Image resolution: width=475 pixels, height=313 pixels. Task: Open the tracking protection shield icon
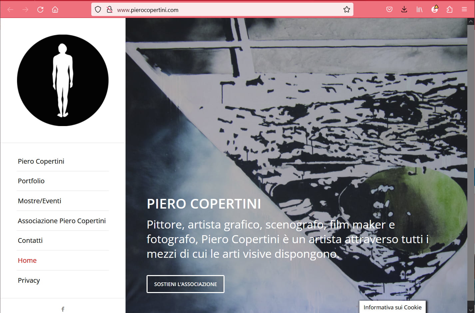pos(98,10)
